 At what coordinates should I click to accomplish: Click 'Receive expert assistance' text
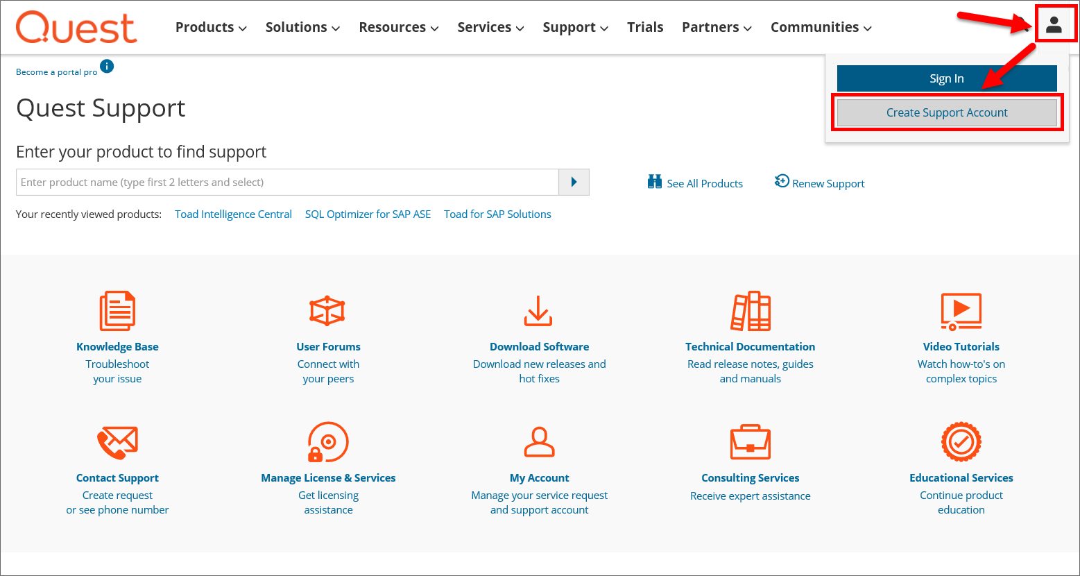tap(750, 495)
